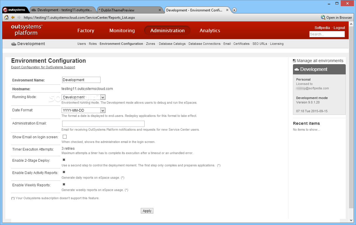Screen dimensions: 356x225
Task: Click the address URL field
Action: (170, 17)
